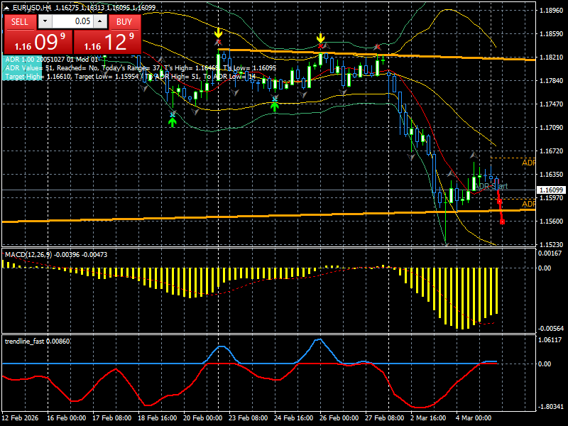The width and height of the screenshot is (568, 426).
Task: Click the MACD scale value -0.00564
Action: [x=551, y=329]
